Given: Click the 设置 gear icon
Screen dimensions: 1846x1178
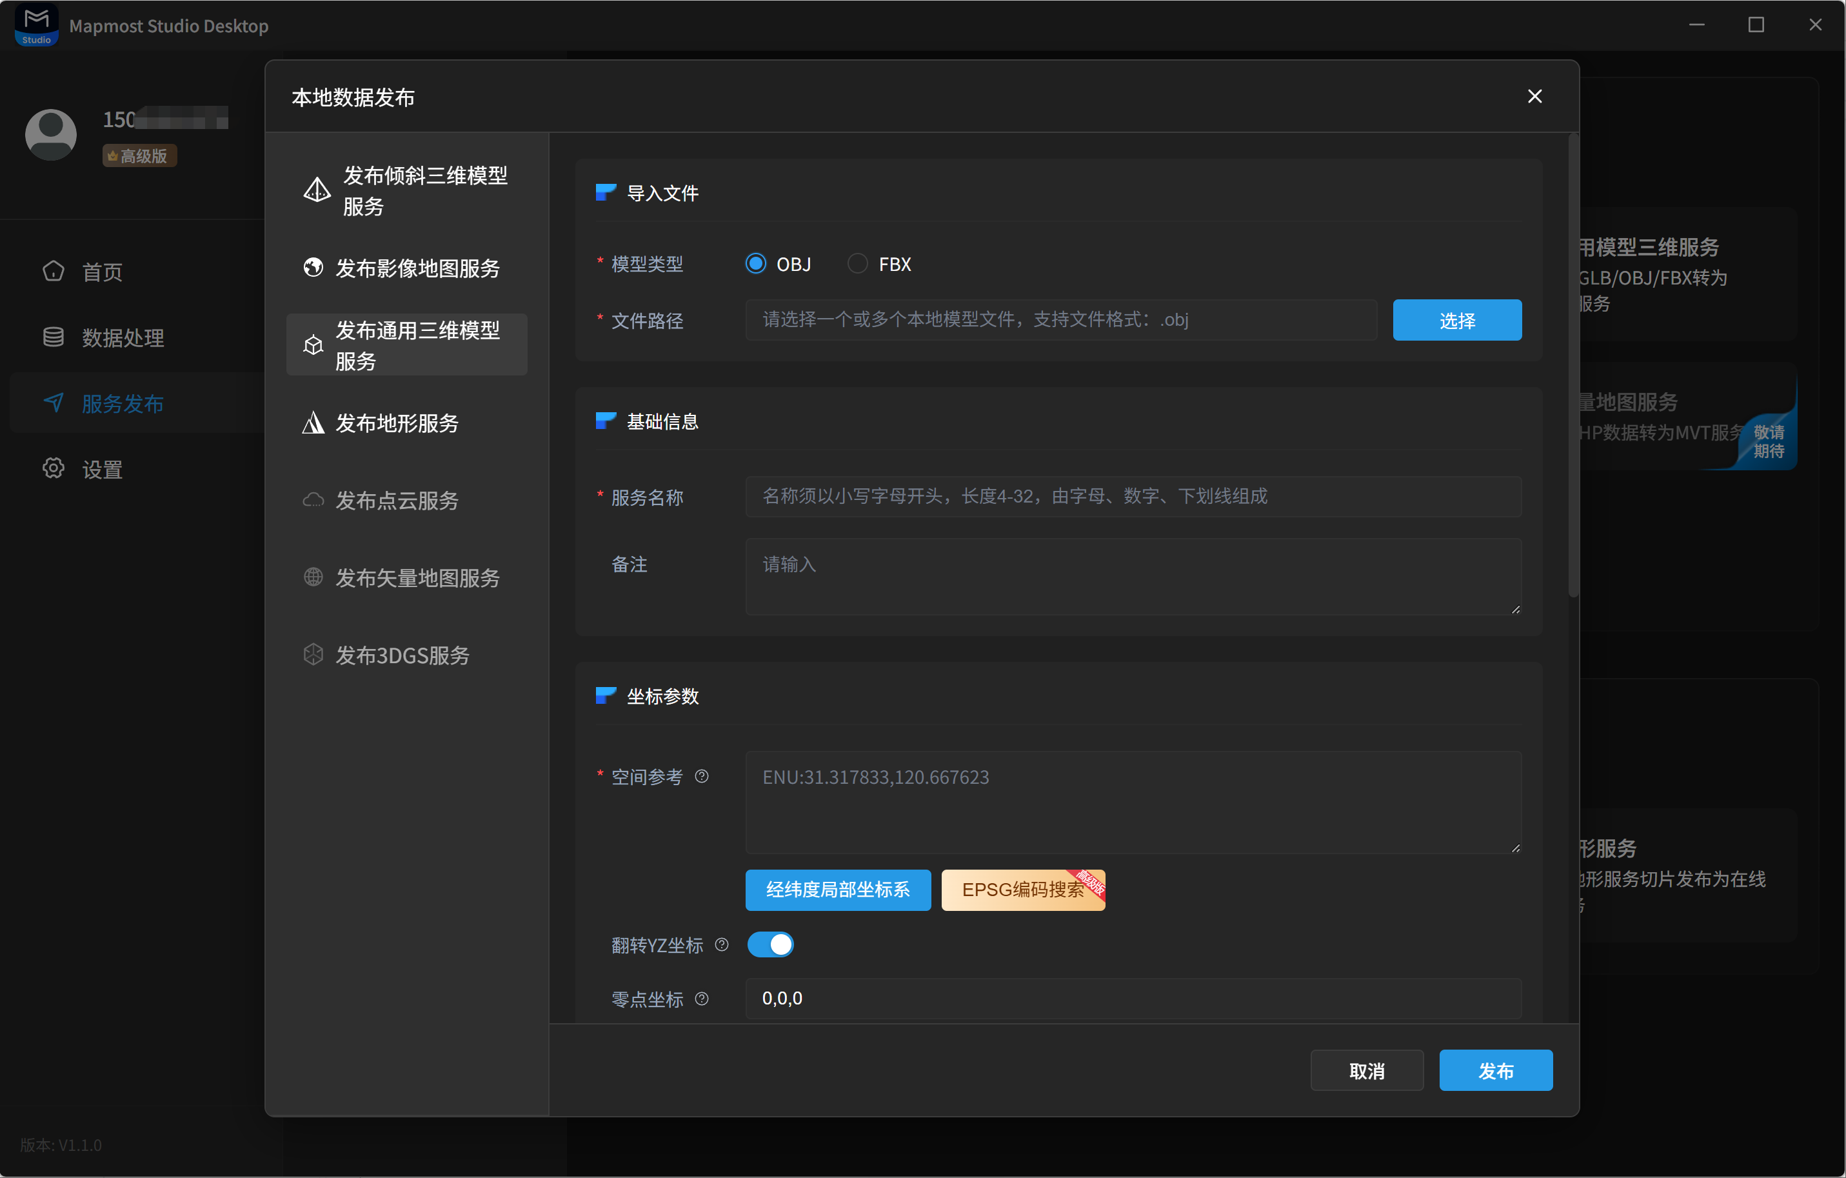Looking at the screenshot, I should click(54, 468).
